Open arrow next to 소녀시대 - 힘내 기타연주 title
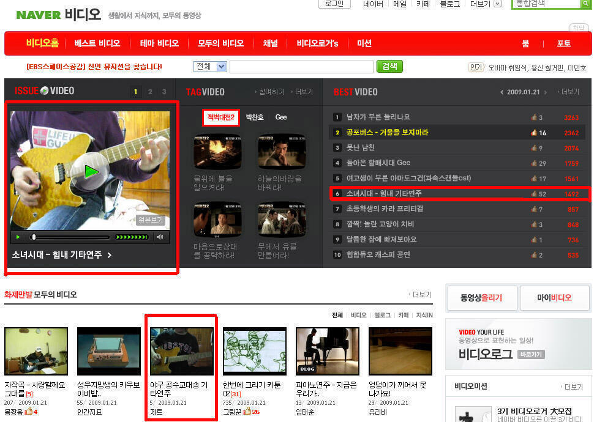This screenshot has width=605, height=422. point(110,255)
